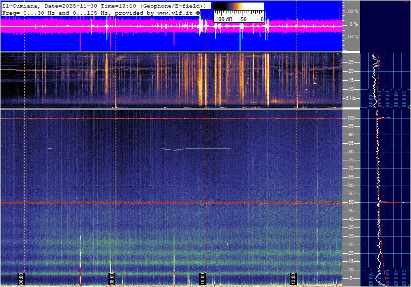Click the 100 Hz frequency axis label
Viewport: 411px width, 287px height.
(x=351, y=118)
